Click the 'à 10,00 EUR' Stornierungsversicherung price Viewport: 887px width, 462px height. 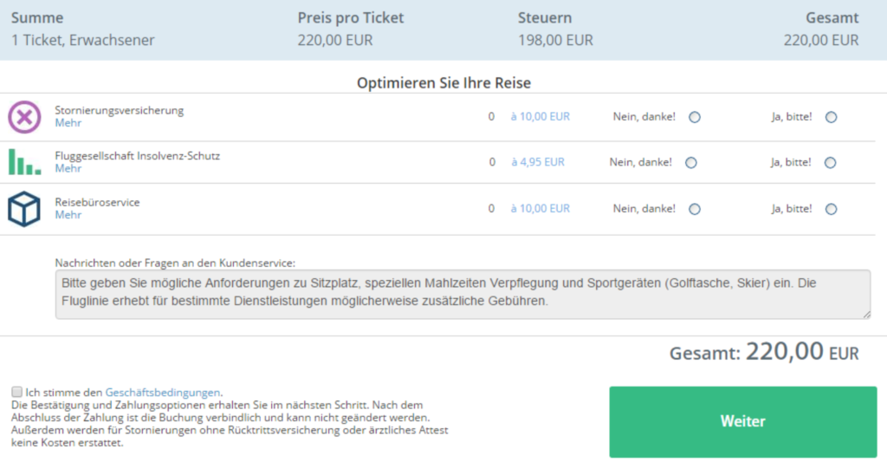(540, 117)
